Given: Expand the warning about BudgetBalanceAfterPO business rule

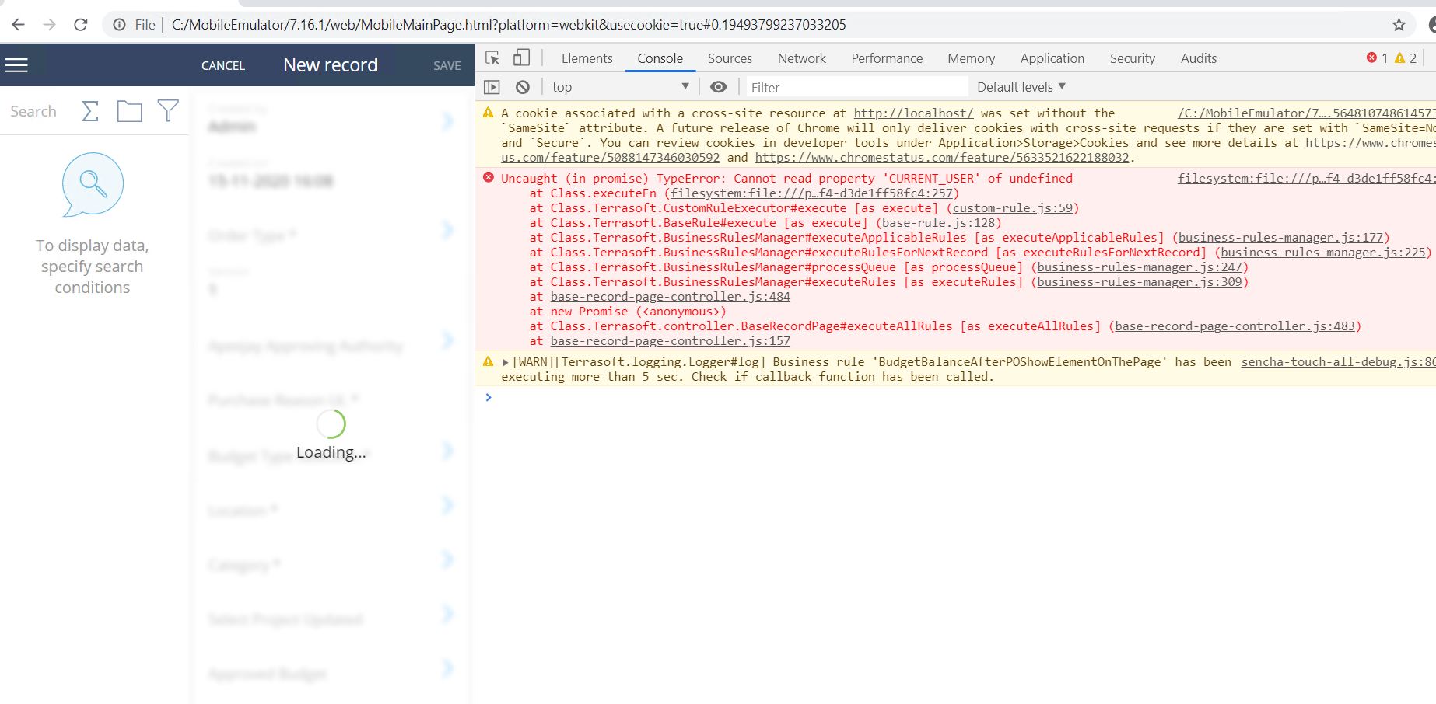Looking at the screenshot, I should [x=504, y=361].
